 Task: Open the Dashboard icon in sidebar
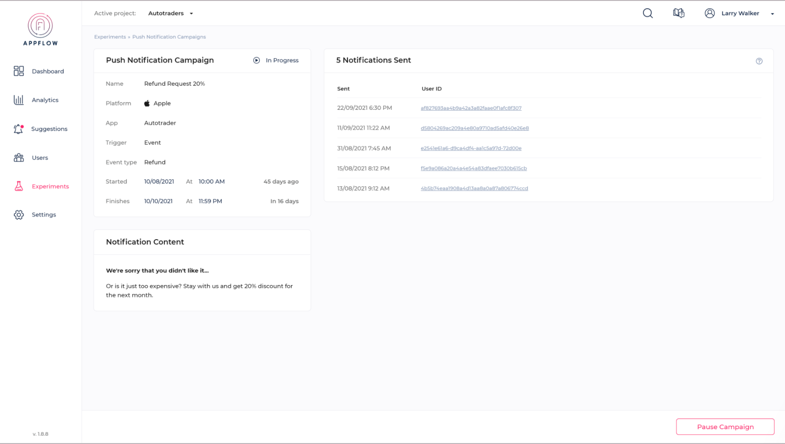[19, 71]
